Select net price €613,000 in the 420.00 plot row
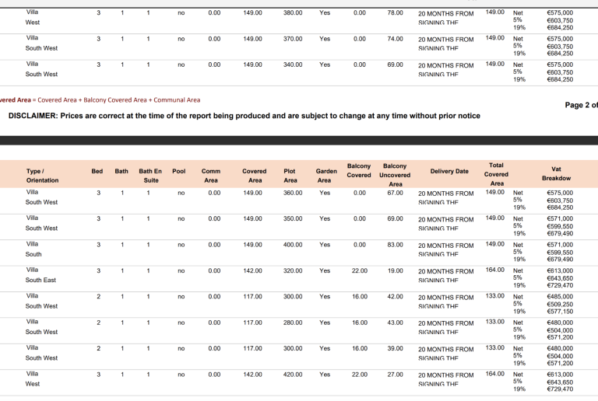Screen dimensions: 598x401 [x=560, y=375]
